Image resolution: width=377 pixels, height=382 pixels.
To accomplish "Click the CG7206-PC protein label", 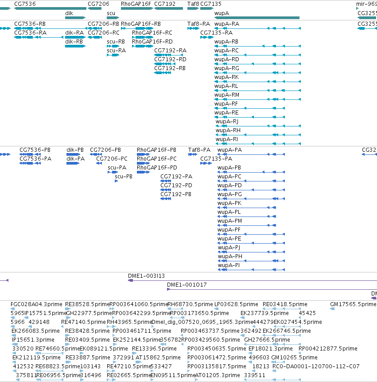I will point(112,159).
